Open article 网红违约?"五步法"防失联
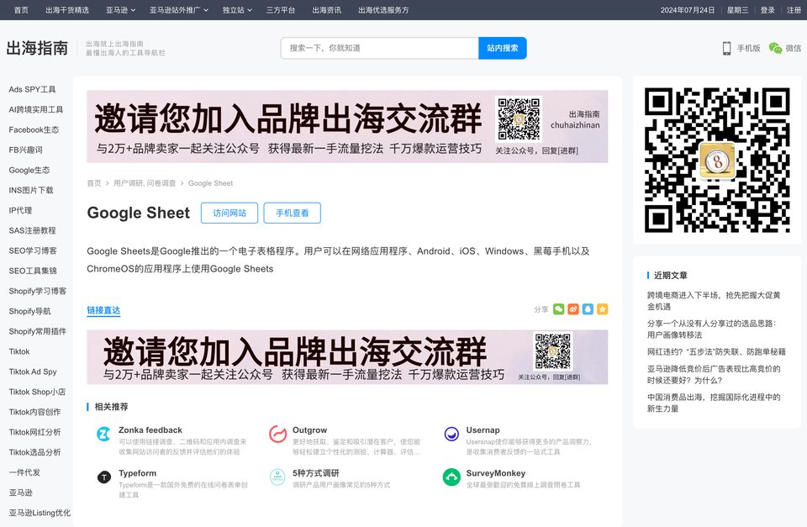This screenshot has height=527, width=807. [716, 351]
